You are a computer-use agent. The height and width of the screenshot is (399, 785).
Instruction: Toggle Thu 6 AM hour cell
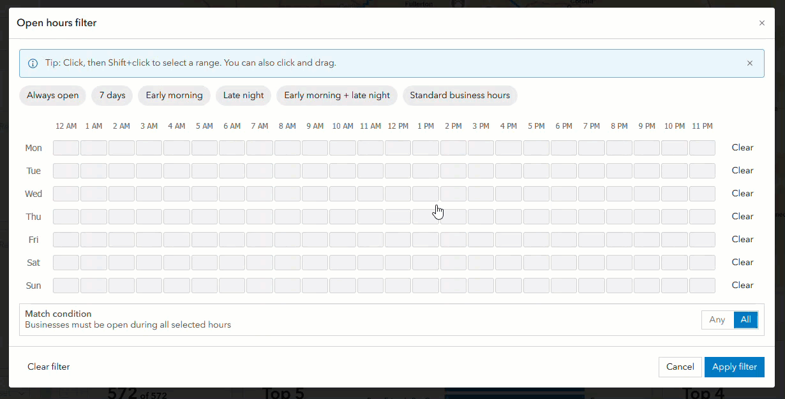tap(232, 217)
